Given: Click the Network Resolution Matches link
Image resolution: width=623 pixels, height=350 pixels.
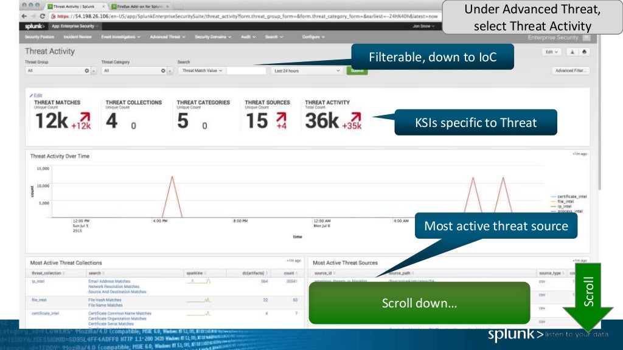Looking at the screenshot, I should (x=114, y=287).
